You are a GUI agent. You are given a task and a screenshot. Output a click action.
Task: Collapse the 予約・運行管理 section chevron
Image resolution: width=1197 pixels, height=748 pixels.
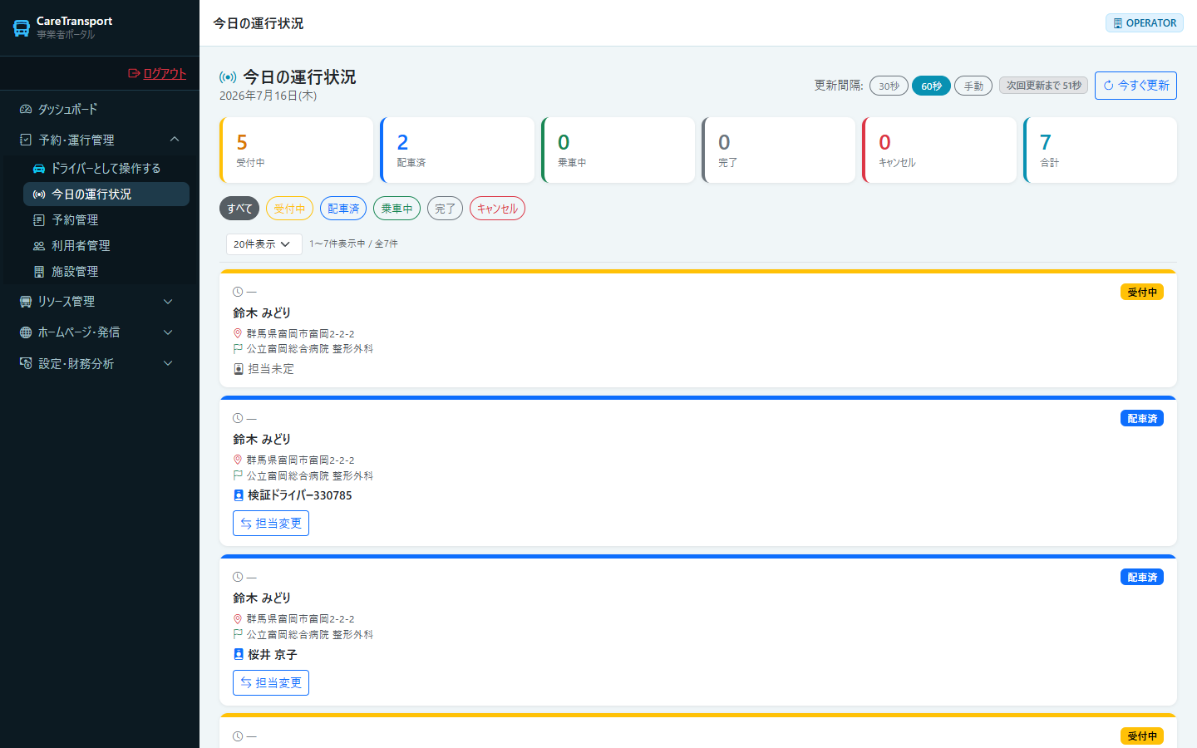tap(175, 140)
